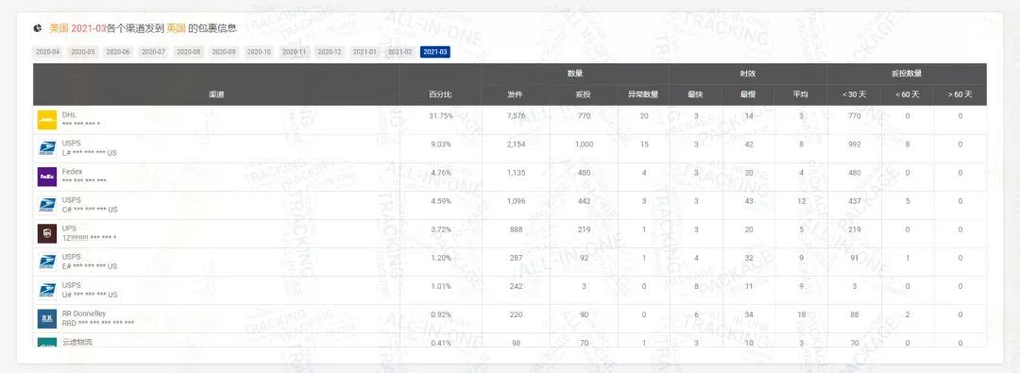Click the 百分比 column header
The height and width of the screenshot is (373, 1020).
[440, 94]
